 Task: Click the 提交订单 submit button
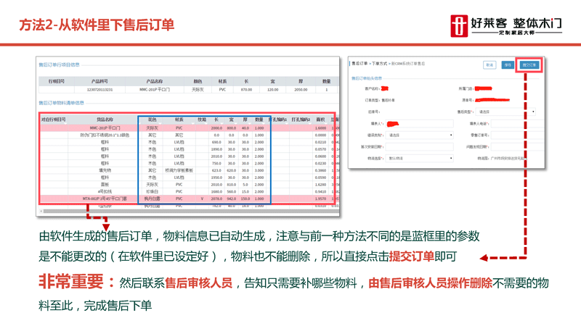tap(529, 64)
